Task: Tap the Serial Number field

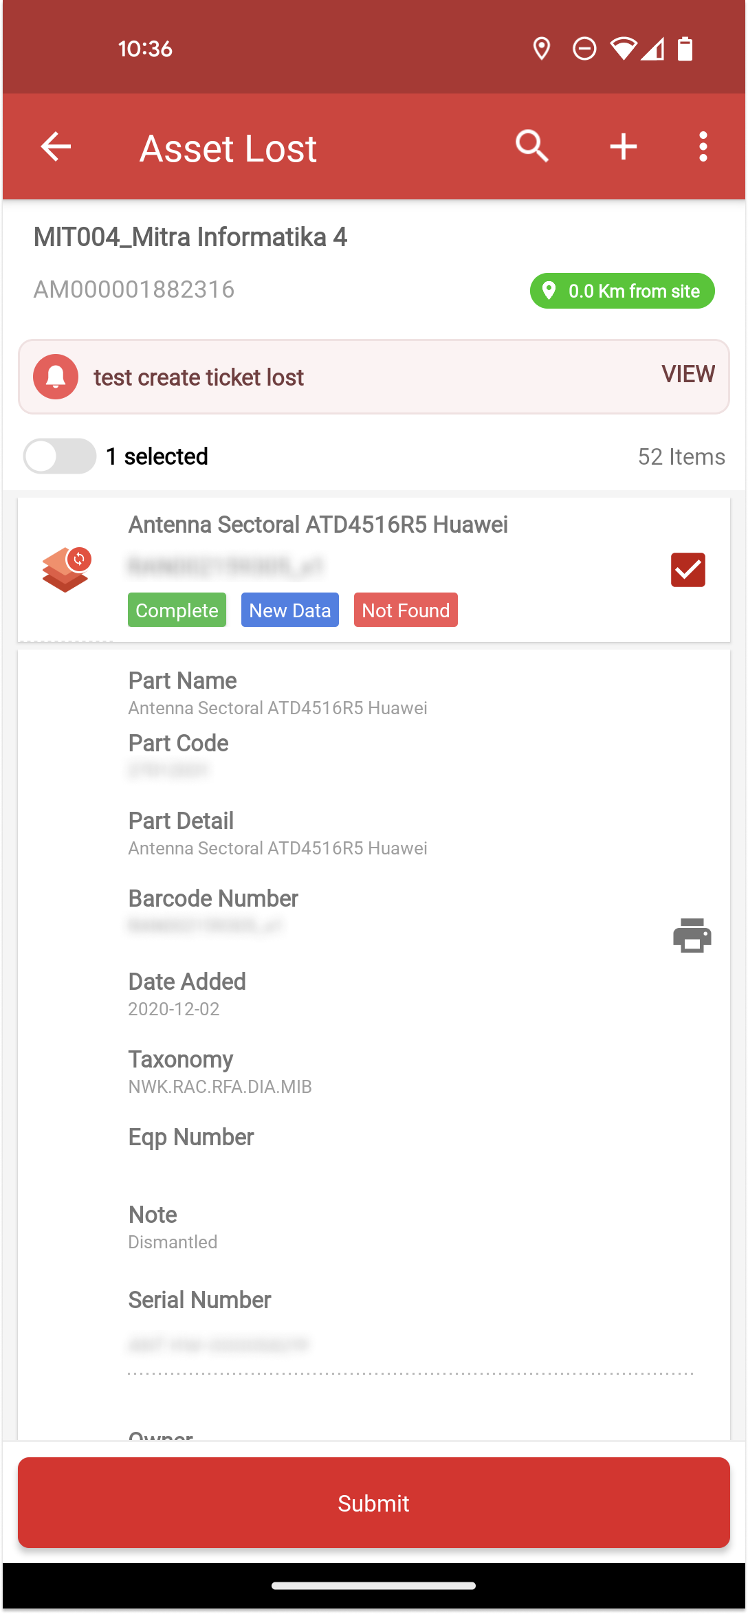Action: [410, 1344]
